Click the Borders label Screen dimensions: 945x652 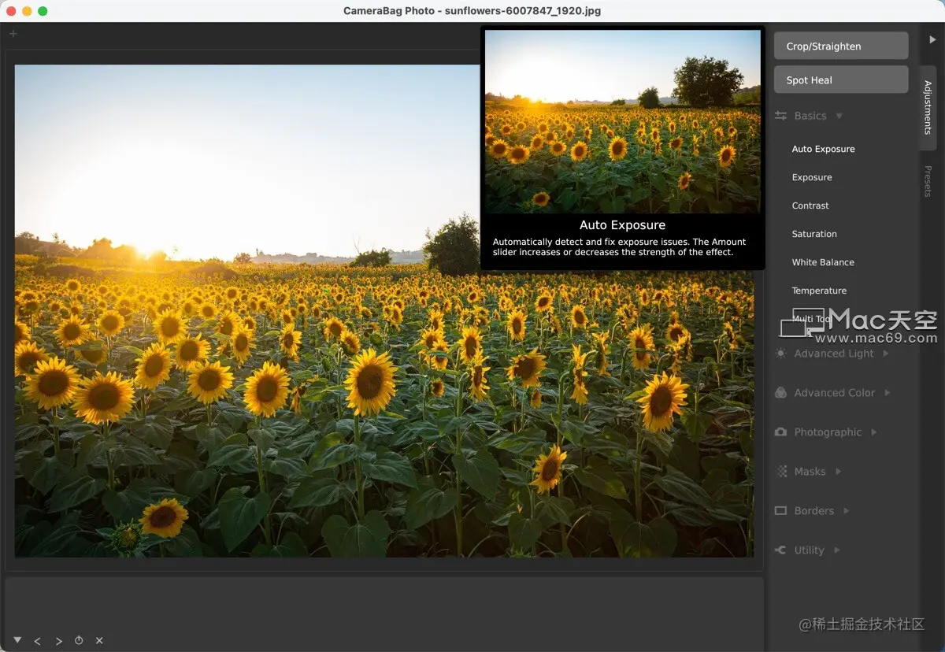point(813,511)
